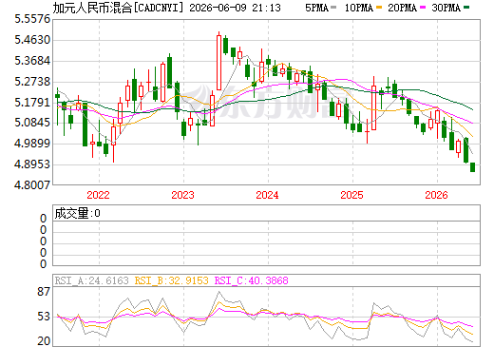Click the timestamp 2026-06-09 21:13

tap(235, 8)
